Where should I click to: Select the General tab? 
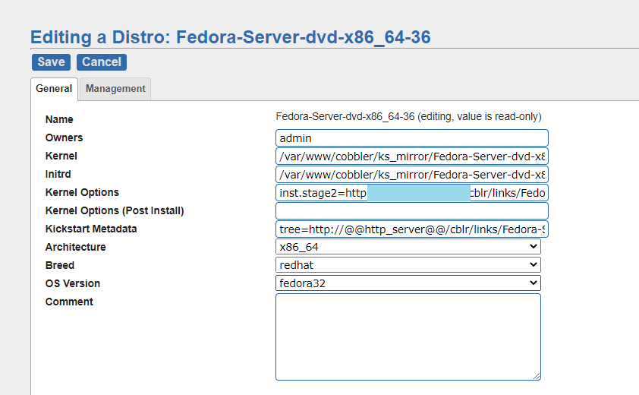tap(54, 89)
